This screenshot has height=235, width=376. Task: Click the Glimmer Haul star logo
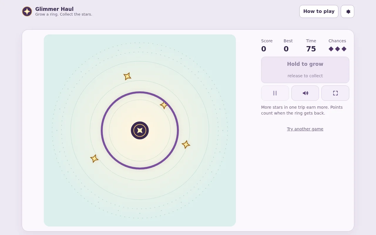tap(27, 11)
